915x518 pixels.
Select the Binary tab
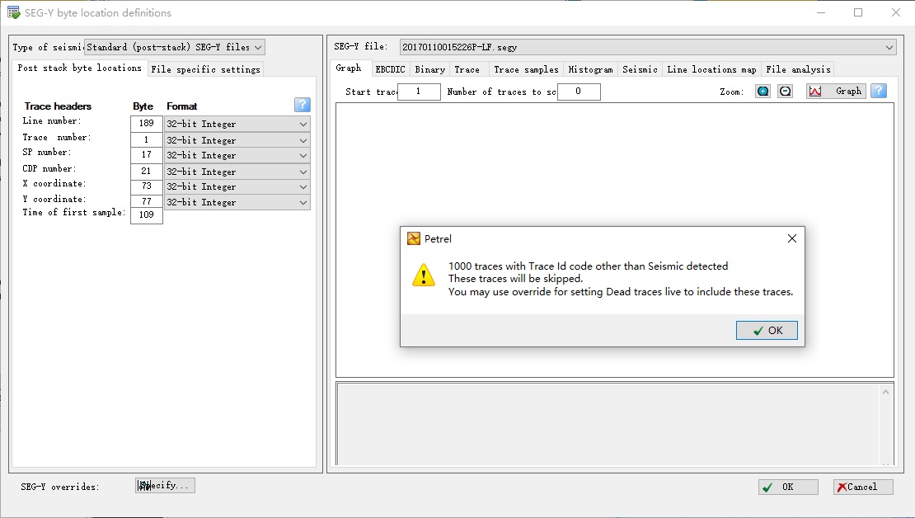coord(430,69)
